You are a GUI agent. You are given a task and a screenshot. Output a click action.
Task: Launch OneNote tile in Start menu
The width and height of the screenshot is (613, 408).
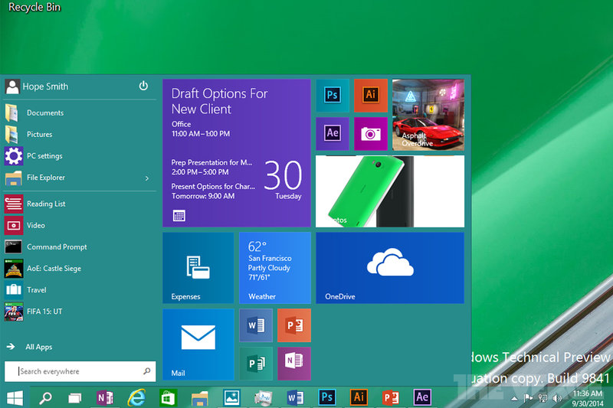(294, 364)
